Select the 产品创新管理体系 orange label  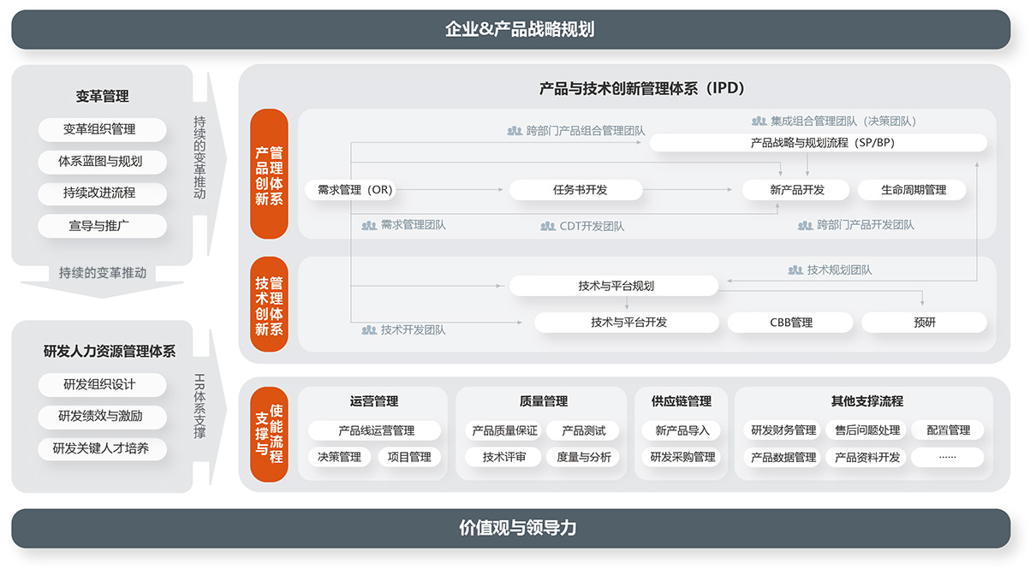coord(269,174)
